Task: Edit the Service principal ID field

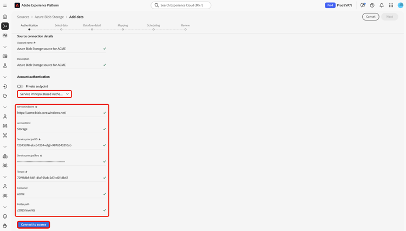Action: pos(61,145)
